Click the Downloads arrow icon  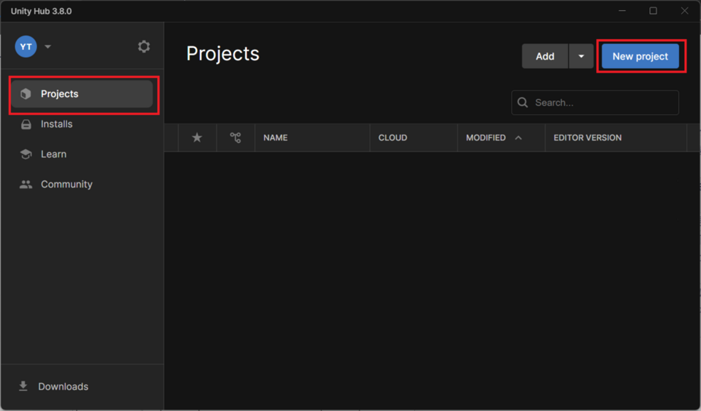tap(23, 386)
